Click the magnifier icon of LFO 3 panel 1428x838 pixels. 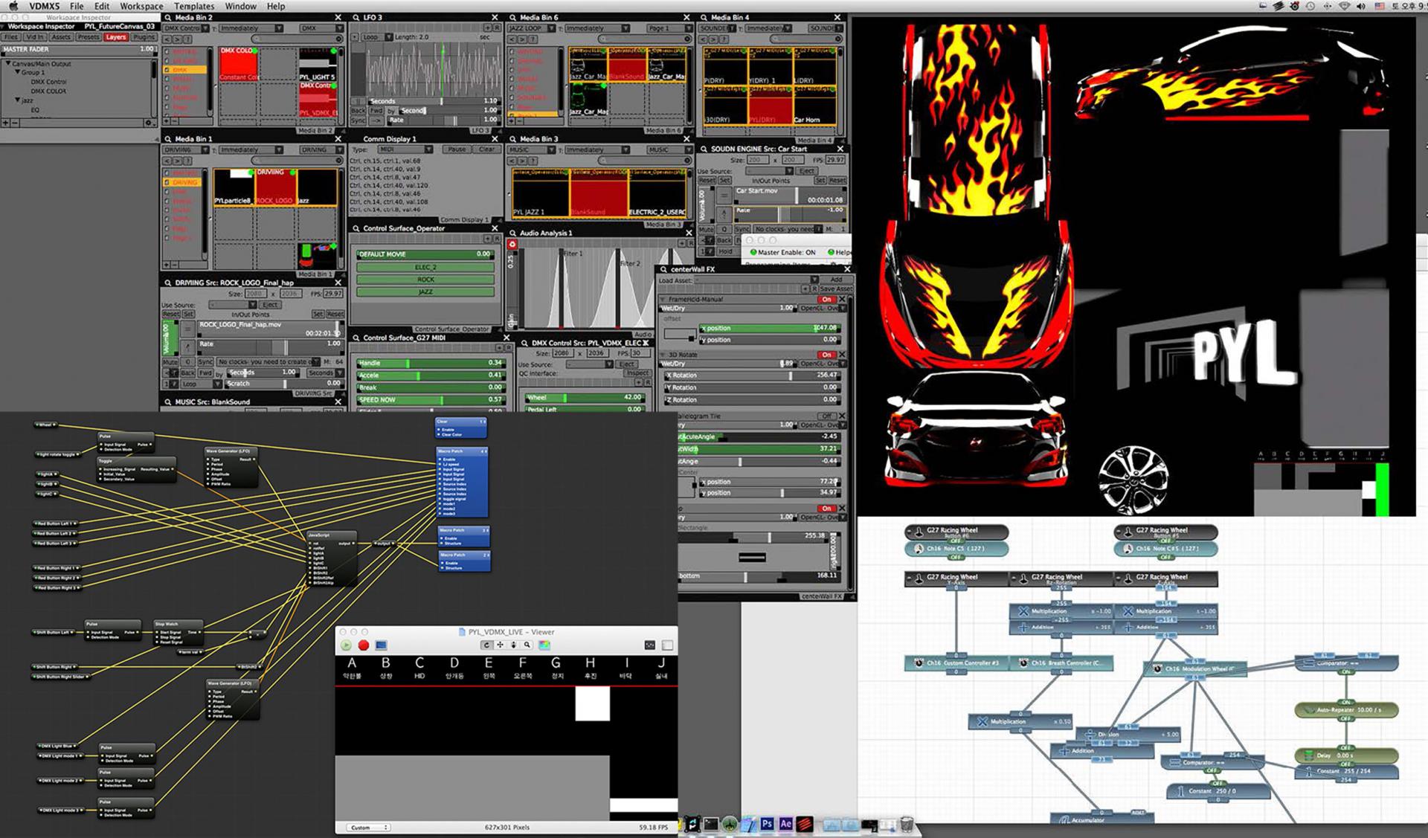coord(356,17)
